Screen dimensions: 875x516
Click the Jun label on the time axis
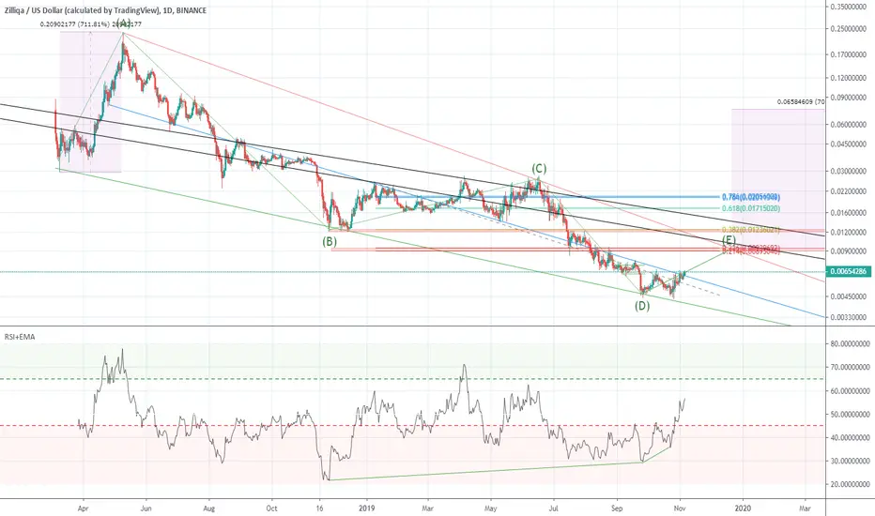146,508
